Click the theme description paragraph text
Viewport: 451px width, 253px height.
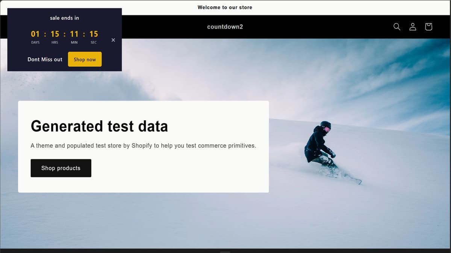coord(143,145)
